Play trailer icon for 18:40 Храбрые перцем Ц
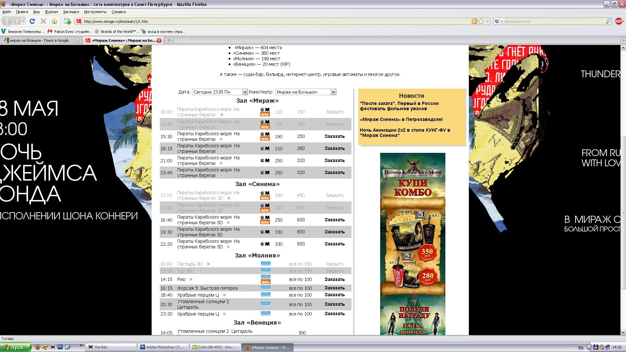This screenshot has width=626, height=352. click(224, 295)
